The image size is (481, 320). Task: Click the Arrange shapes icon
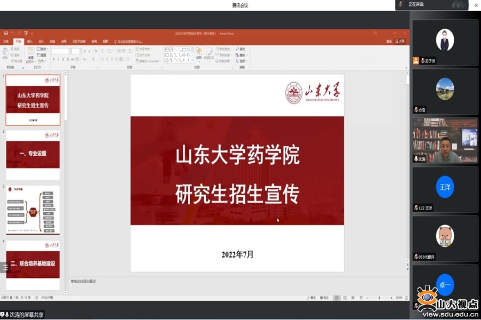click(x=199, y=53)
